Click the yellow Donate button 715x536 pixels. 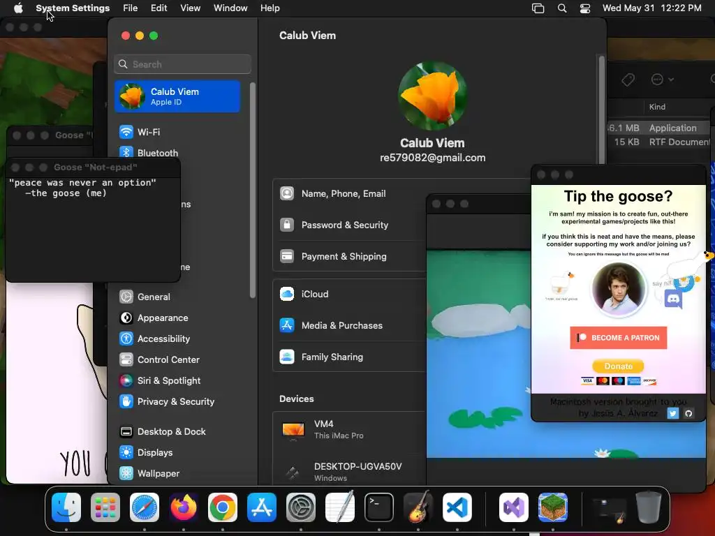pyautogui.click(x=619, y=366)
